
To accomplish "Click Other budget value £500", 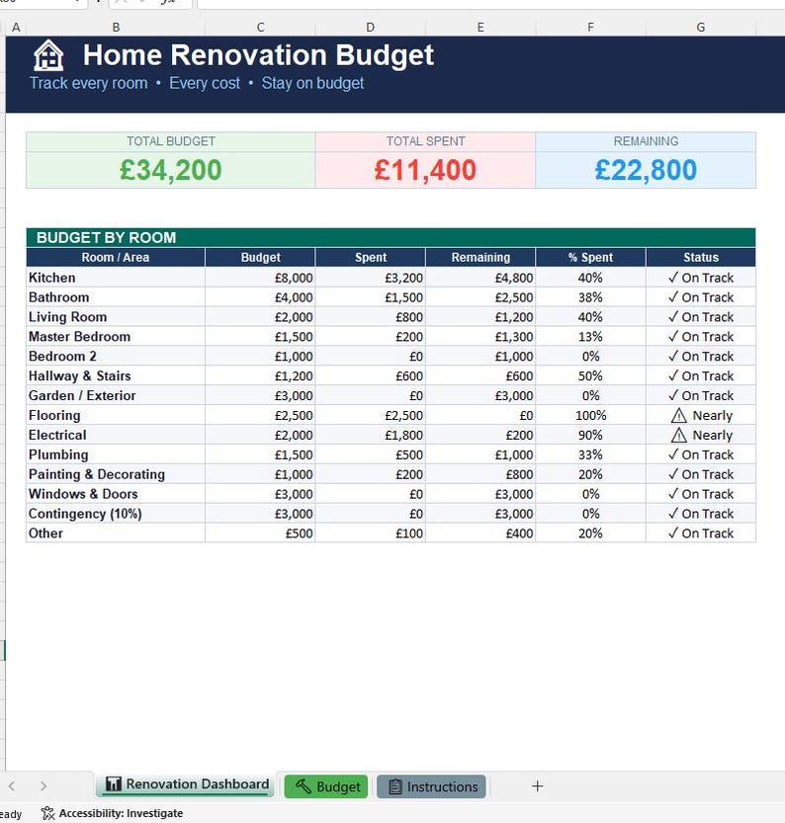I will click(260, 534).
